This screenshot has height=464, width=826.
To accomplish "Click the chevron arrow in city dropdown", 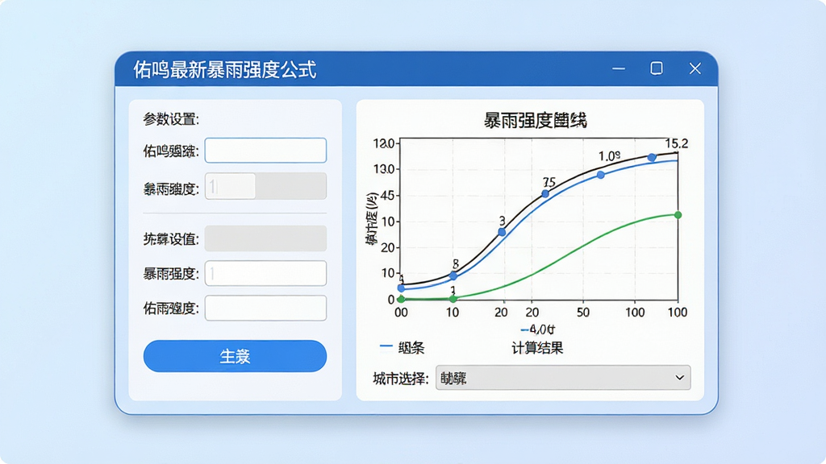I will (679, 378).
